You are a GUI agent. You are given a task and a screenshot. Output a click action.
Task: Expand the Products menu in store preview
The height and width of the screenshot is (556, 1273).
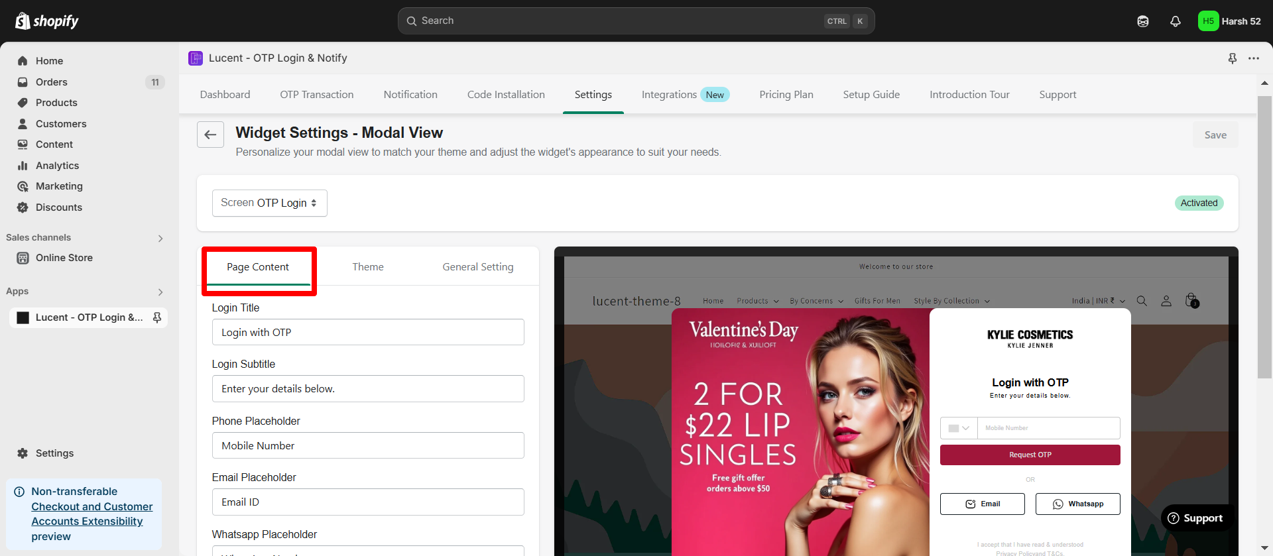(758, 301)
